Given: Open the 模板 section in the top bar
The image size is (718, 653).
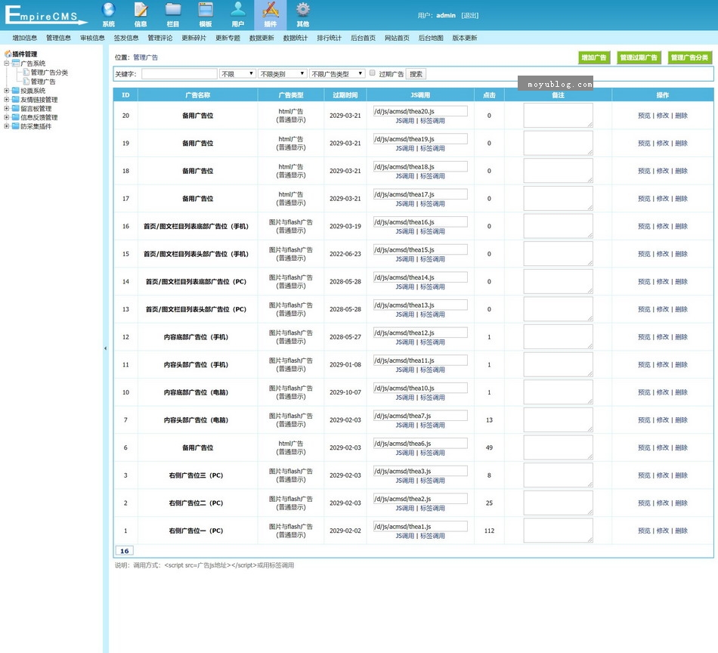Looking at the screenshot, I should point(206,14).
